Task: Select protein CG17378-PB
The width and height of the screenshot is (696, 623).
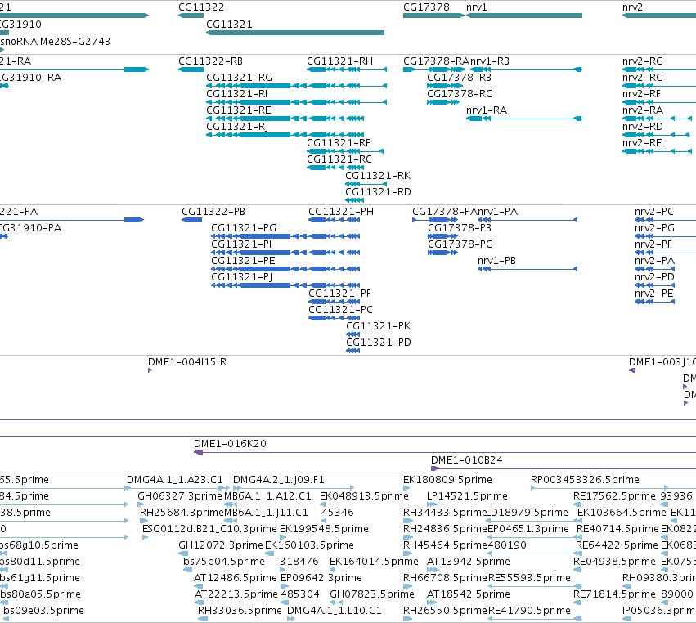Action: (460, 228)
